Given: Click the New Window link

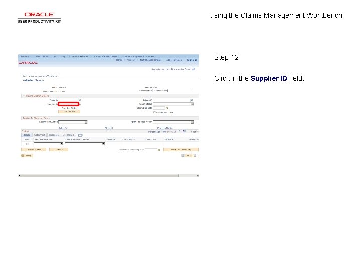Looking at the screenshot, I should (x=158, y=69).
